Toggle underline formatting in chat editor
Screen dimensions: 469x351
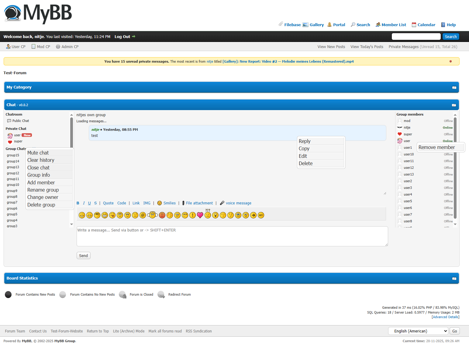tap(89, 203)
